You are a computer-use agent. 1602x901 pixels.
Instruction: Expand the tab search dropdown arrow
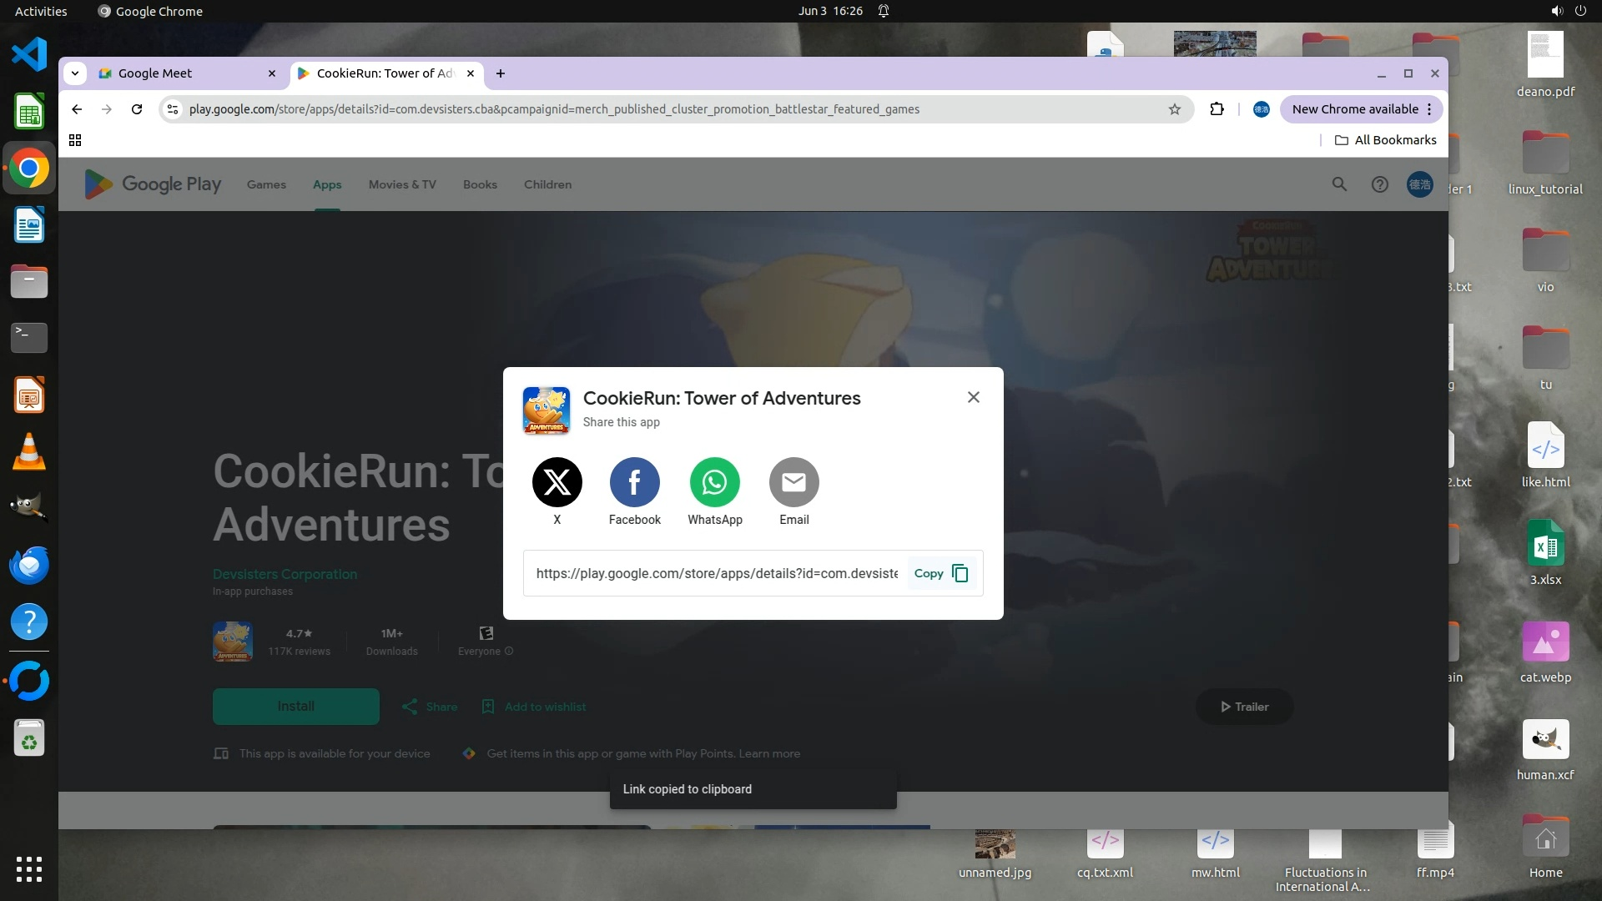tap(75, 73)
